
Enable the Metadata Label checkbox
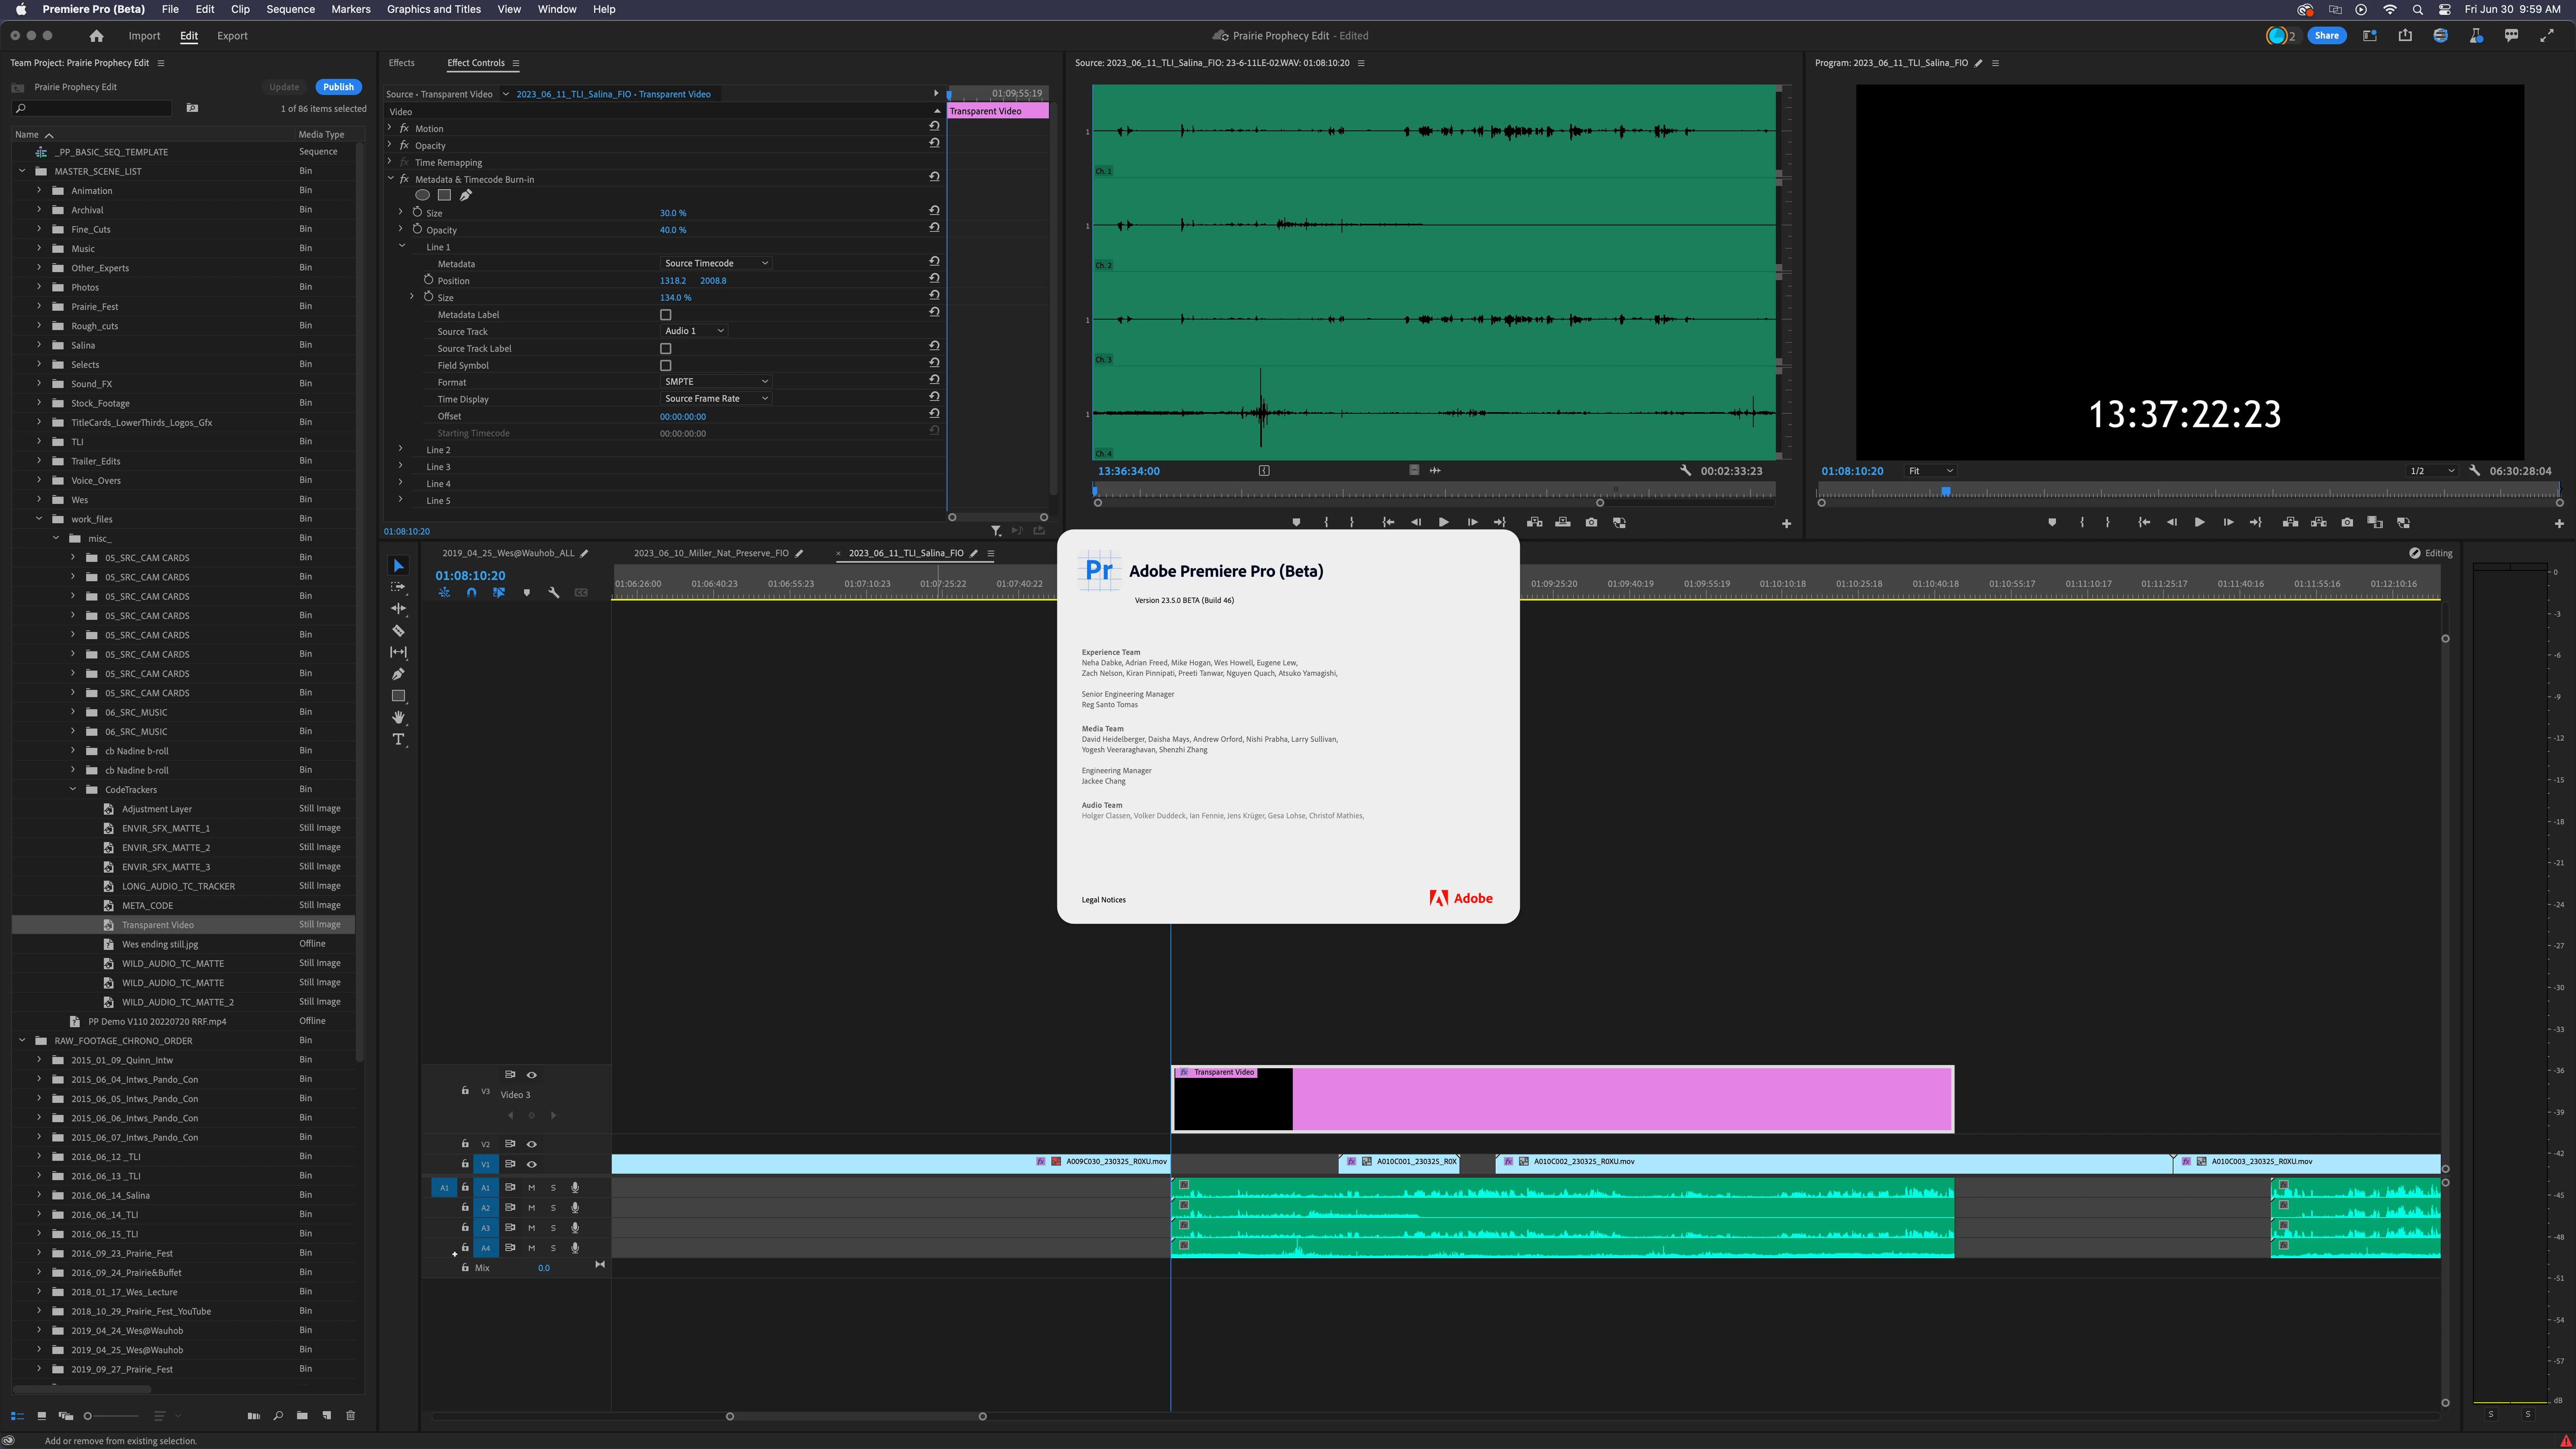point(666,315)
